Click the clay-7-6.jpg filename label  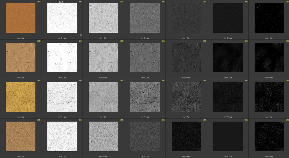pyautogui.click(x=269, y=117)
